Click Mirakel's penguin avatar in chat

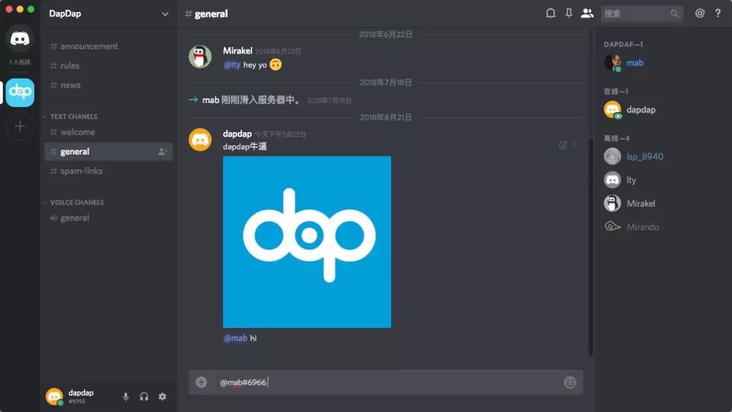(200, 56)
